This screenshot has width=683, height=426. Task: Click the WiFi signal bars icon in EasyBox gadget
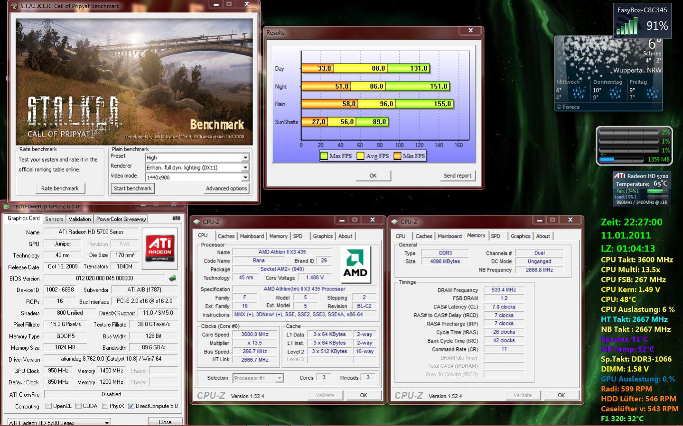[x=627, y=26]
